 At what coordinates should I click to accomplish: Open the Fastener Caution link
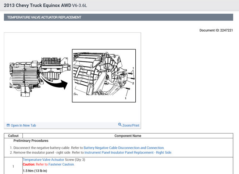pyautogui.click(x=61, y=164)
